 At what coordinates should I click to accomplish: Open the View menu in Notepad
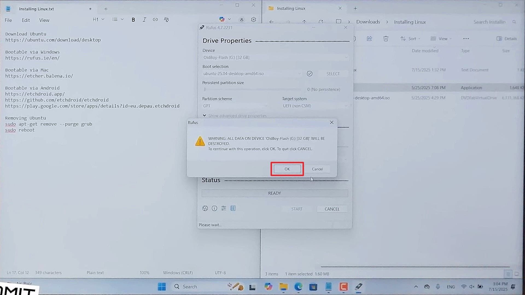coord(44,20)
